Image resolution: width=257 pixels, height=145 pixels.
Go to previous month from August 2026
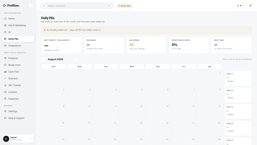(43, 59)
